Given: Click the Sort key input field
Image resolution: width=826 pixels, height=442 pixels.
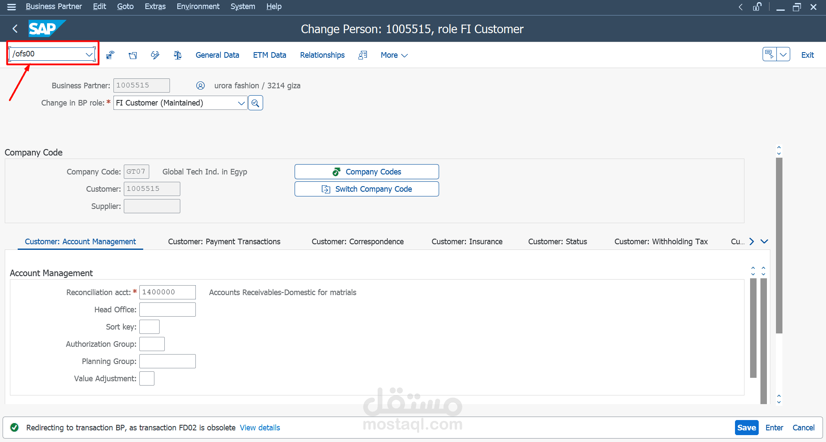Looking at the screenshot, I should point(149,327).
